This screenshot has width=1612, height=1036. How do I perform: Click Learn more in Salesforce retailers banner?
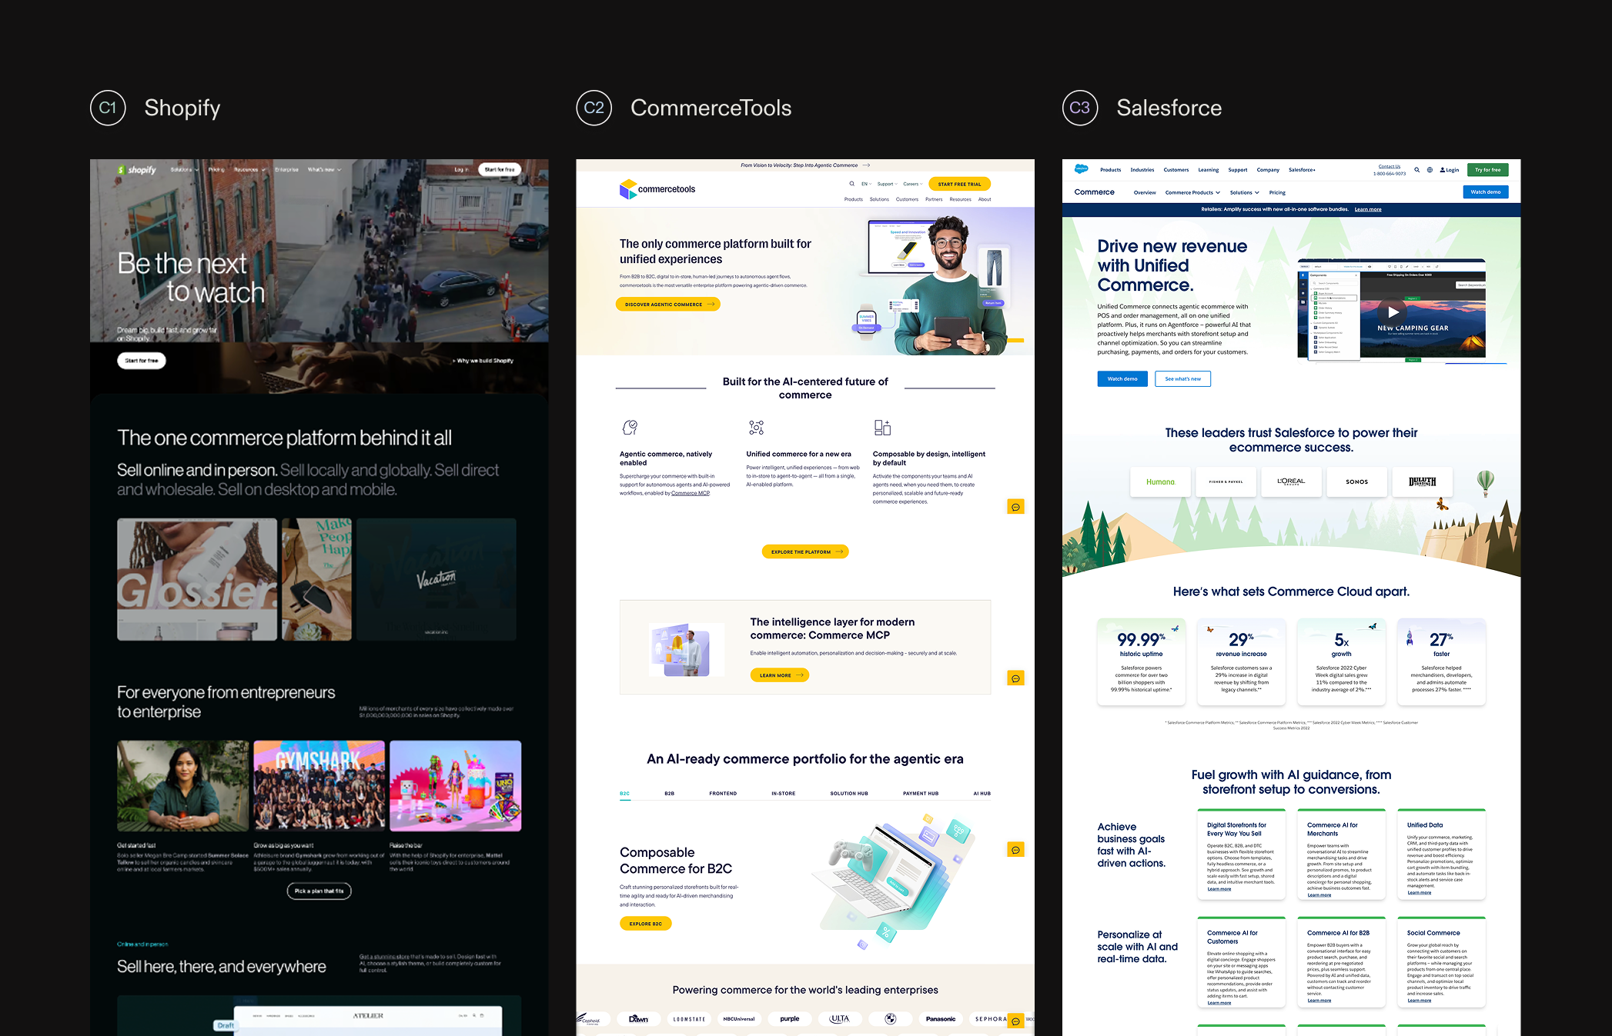point(1368,209)
